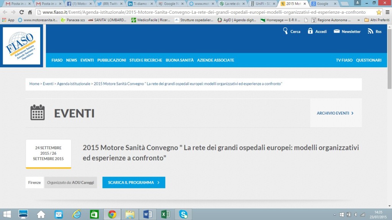Open the Chrome menu hamburger icon

387,12
